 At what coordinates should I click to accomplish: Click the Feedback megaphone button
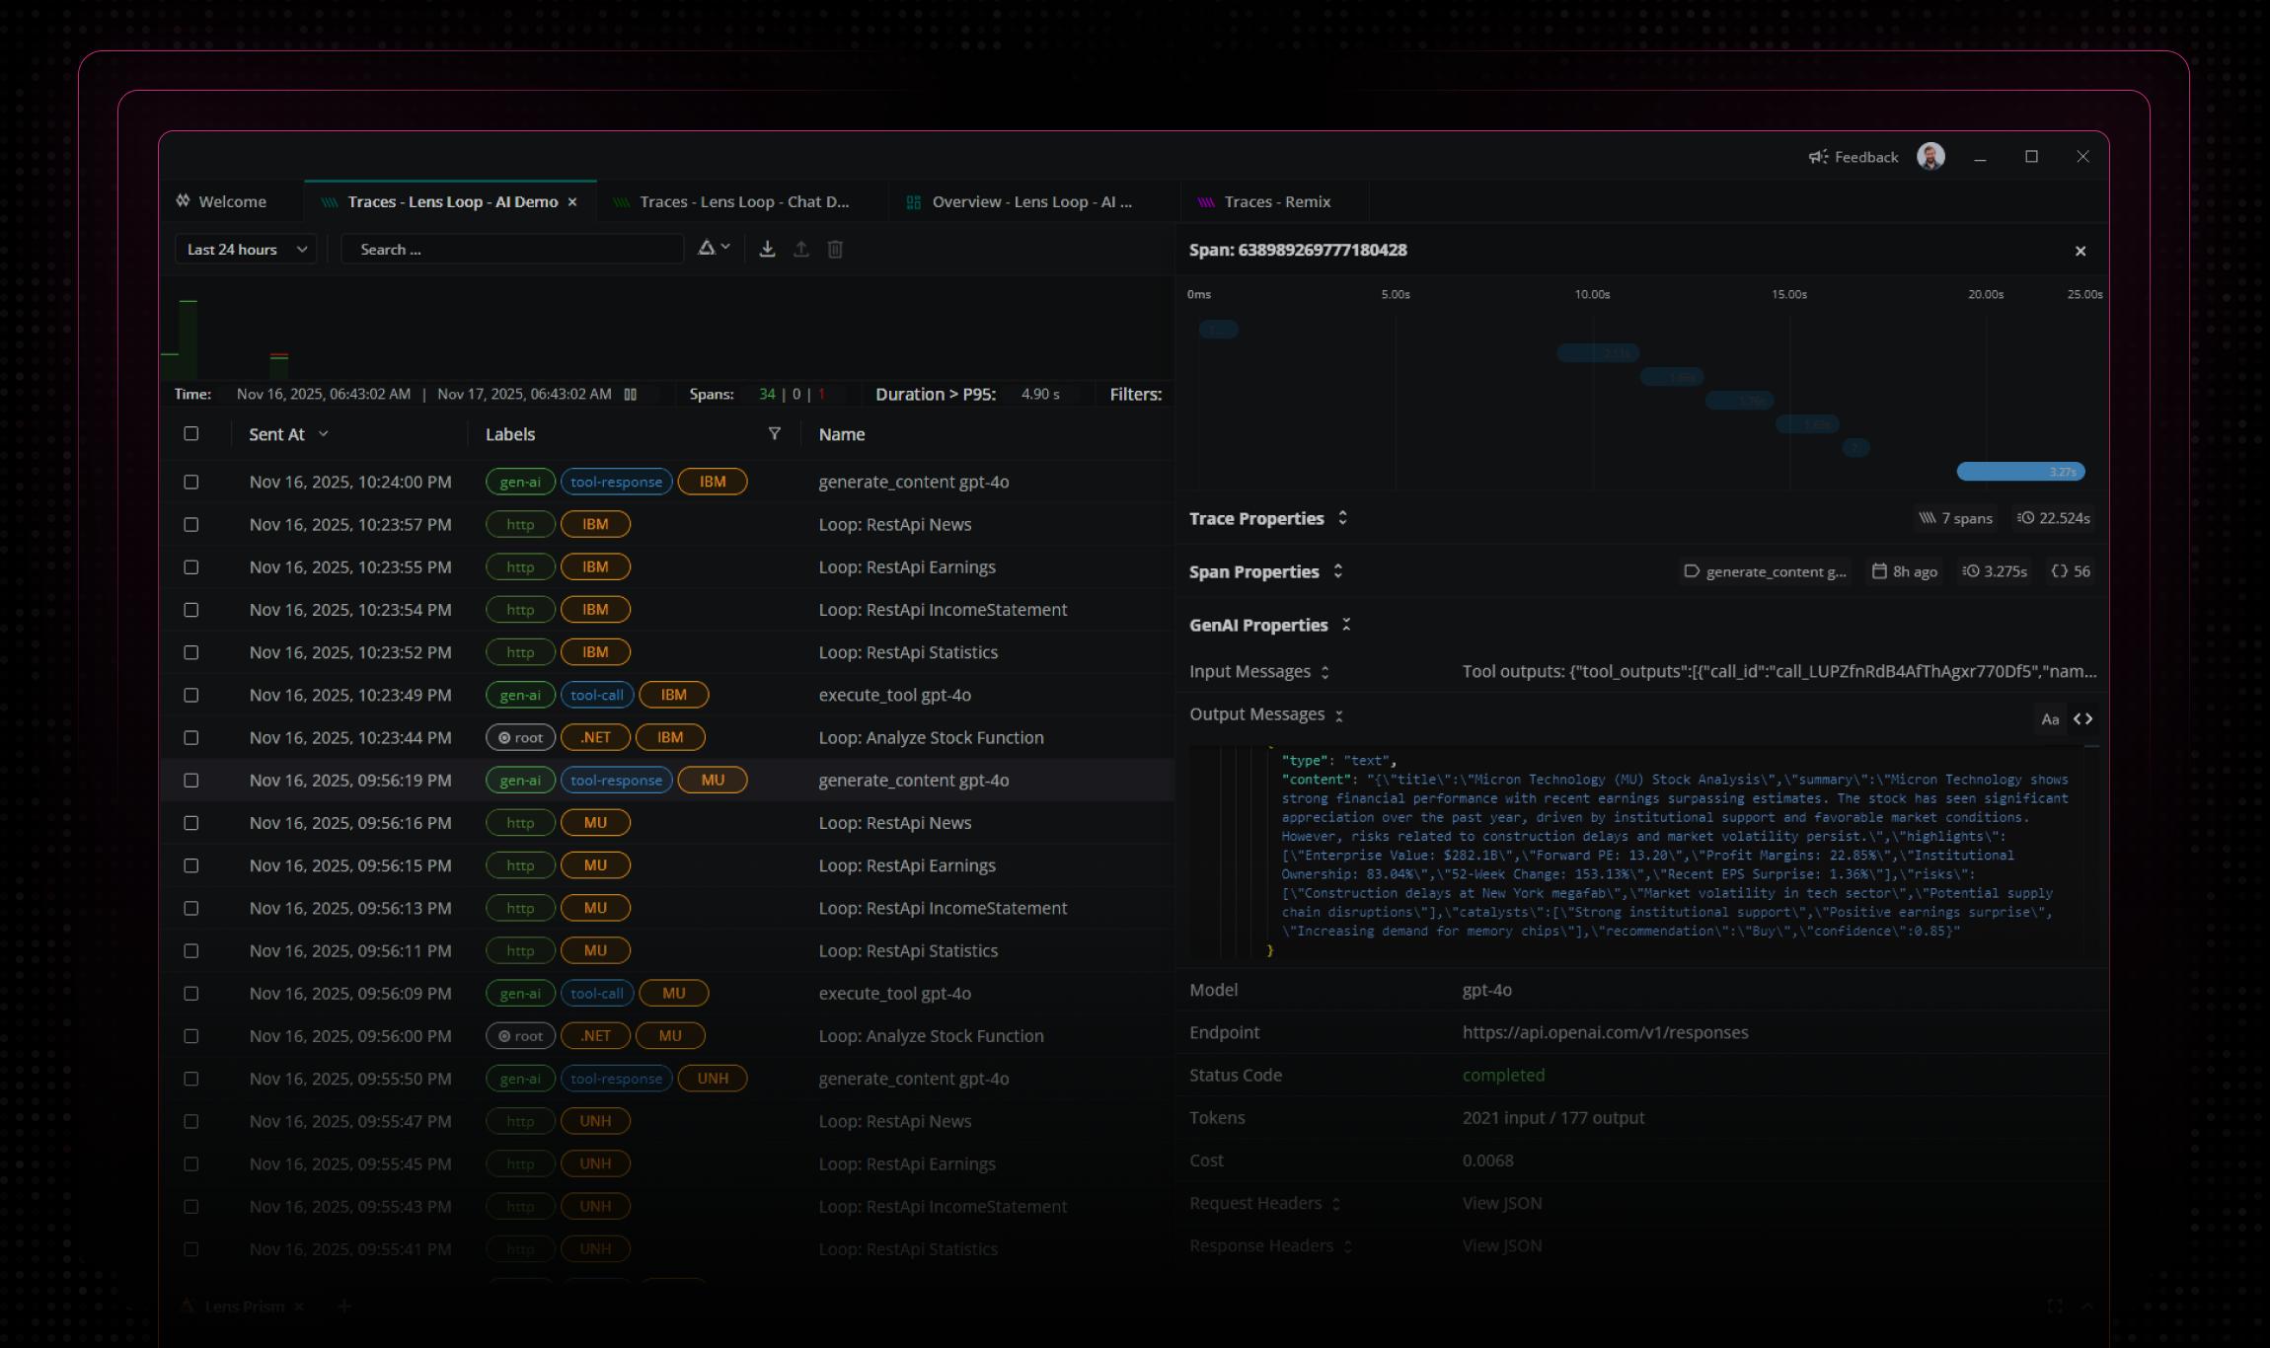coord(1854,157)
